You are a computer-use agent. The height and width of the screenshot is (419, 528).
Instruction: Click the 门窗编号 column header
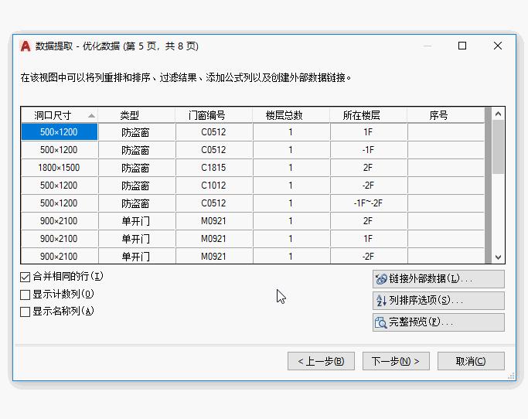pos(214,115)
